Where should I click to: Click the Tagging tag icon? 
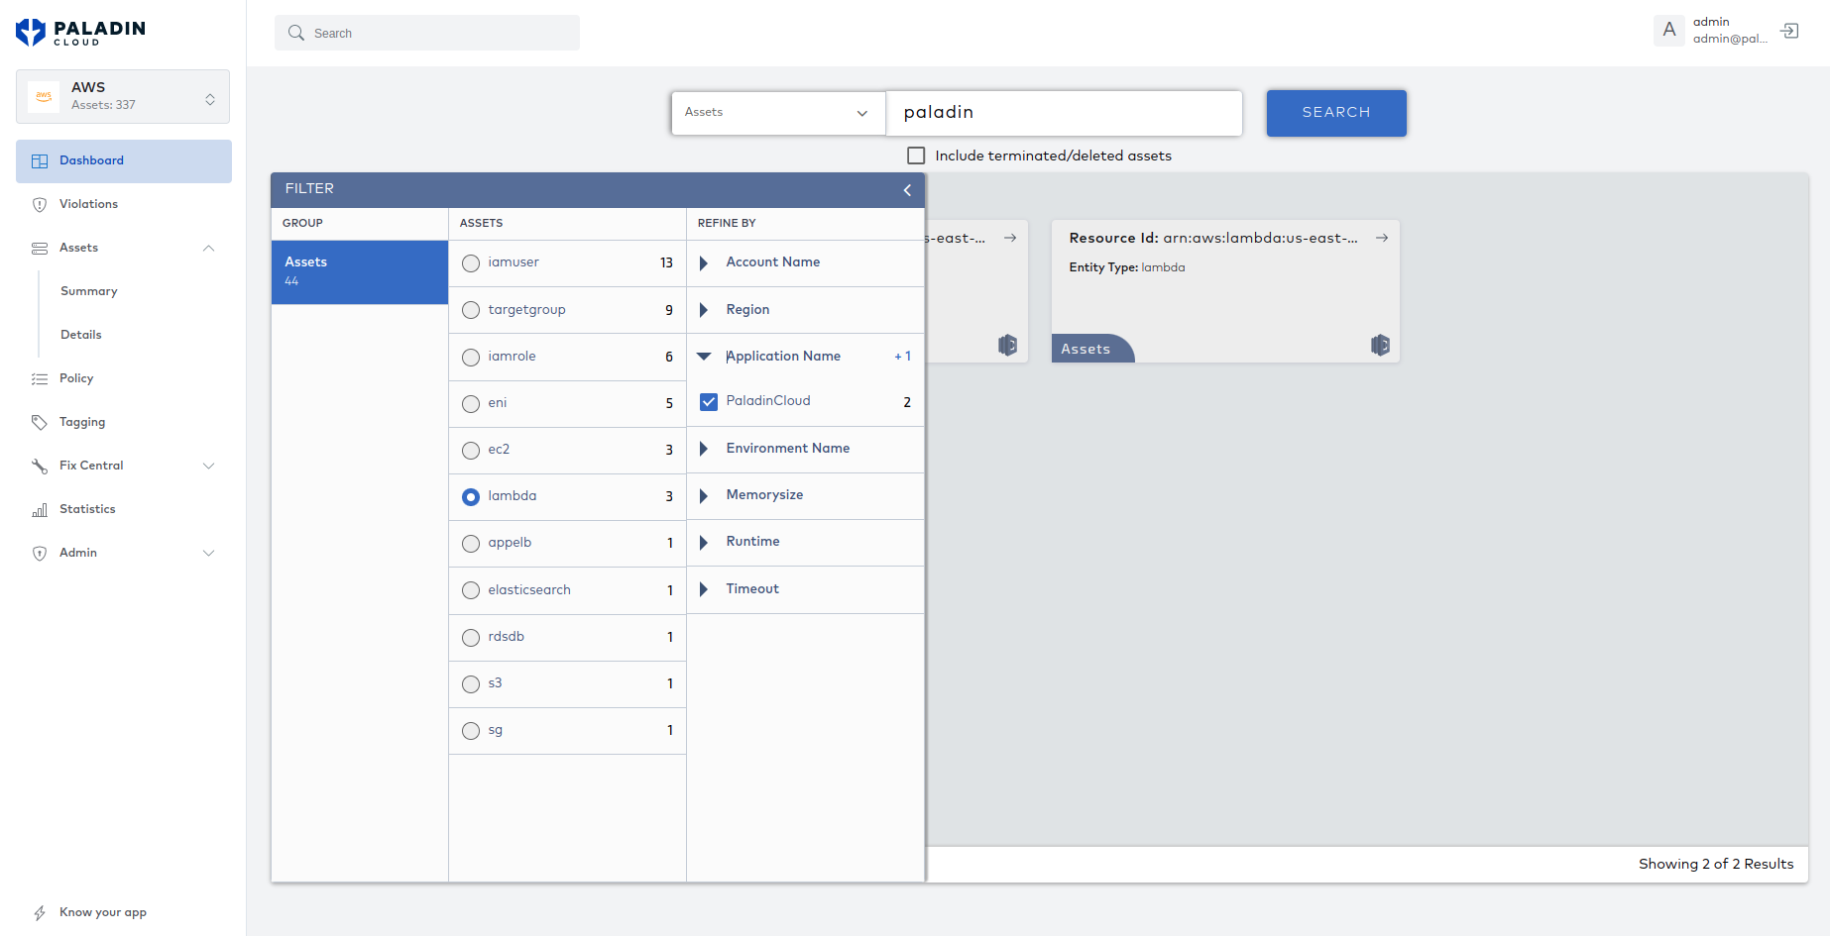point(40,422)
